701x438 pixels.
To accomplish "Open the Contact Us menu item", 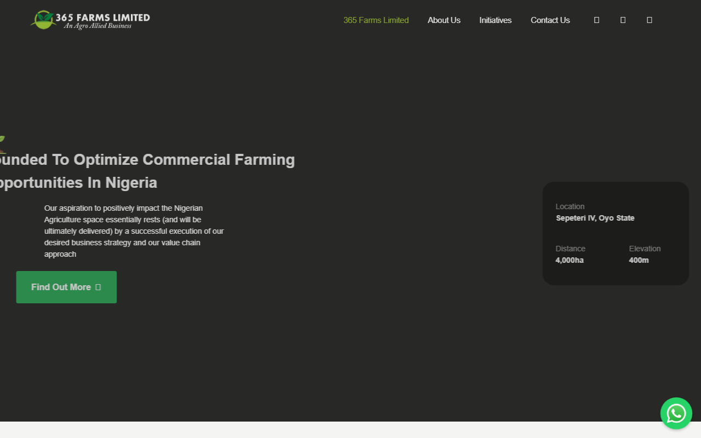I will pyautogui.click(x=550, y=20).
